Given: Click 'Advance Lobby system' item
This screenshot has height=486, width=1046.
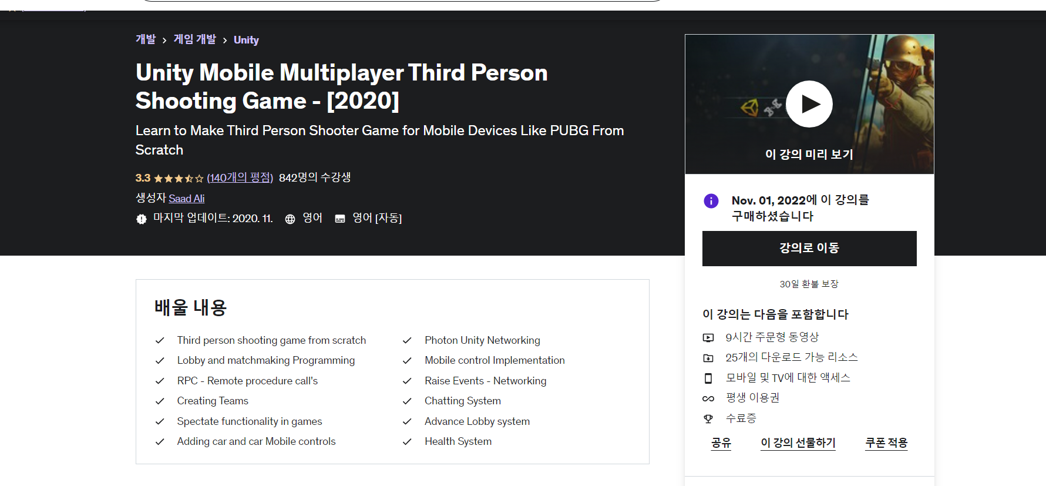Looking at the screenshot, I should pyautogui.click(x=477, y=421).
